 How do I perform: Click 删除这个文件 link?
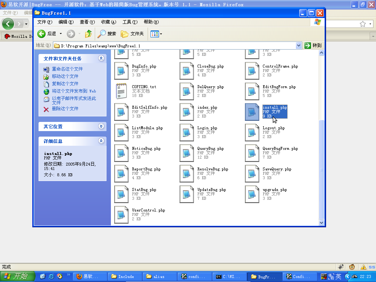[65, 109]
